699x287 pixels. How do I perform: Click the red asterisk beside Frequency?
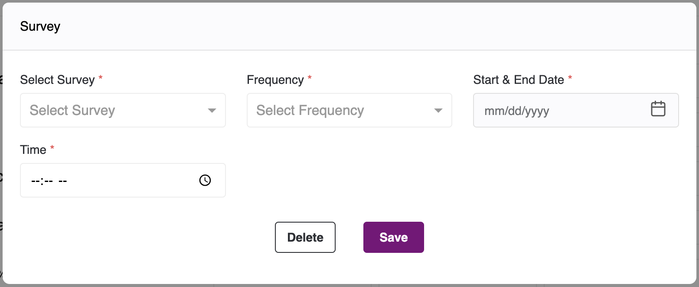pos(310,78)
